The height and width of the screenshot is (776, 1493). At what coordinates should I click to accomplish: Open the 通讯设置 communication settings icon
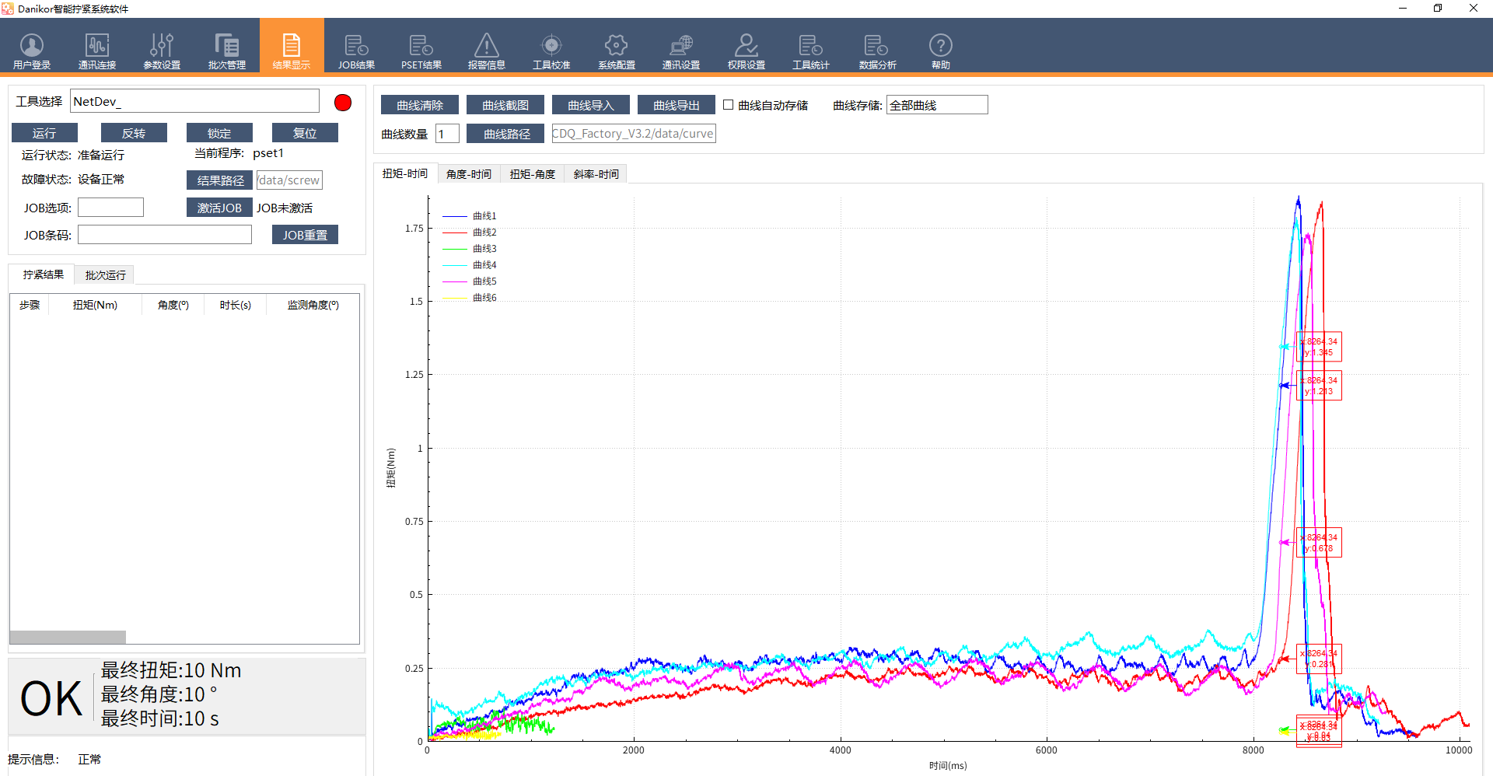681,51
